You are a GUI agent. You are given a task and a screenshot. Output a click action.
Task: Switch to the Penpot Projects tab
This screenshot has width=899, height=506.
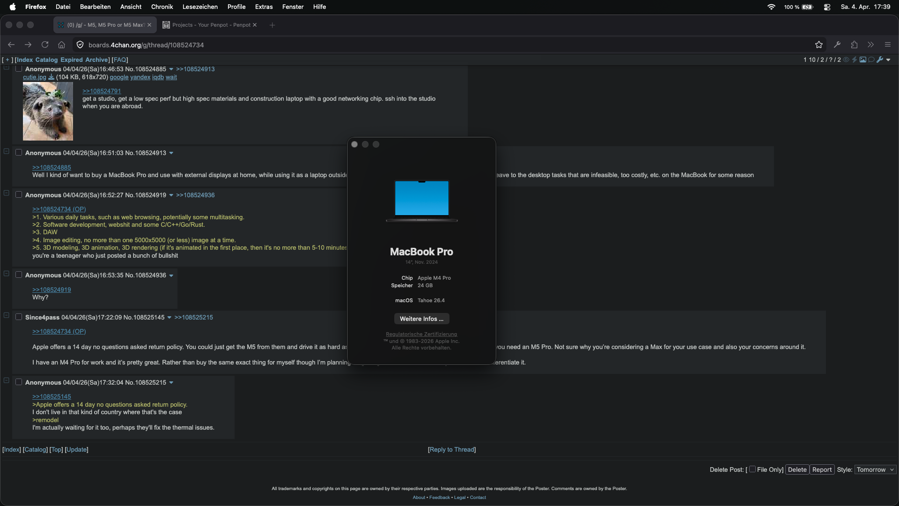point(211,25)
